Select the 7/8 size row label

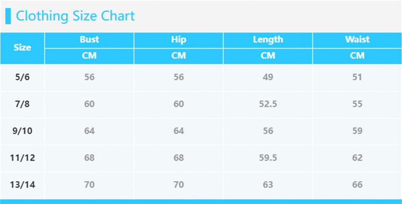pos(22,105)
